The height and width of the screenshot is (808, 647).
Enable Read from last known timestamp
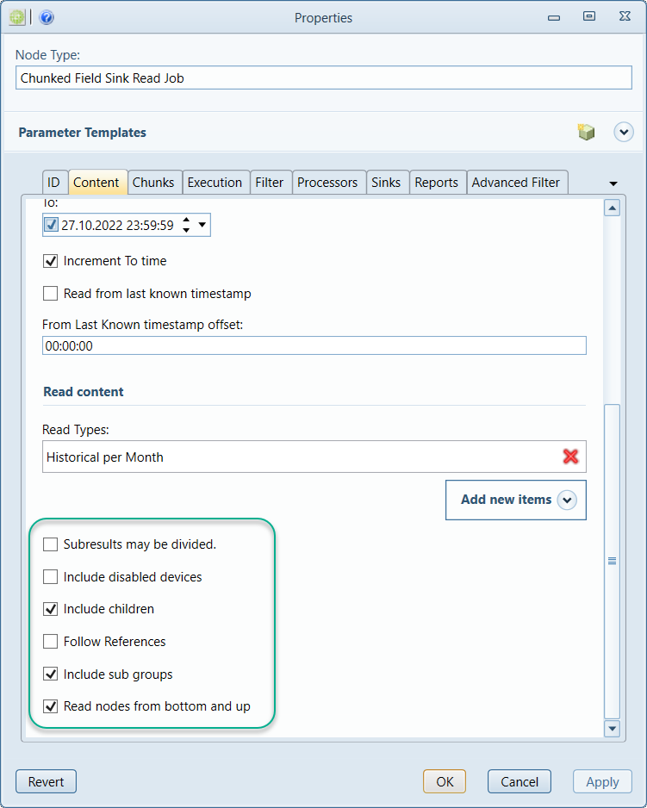click(50, 293)
